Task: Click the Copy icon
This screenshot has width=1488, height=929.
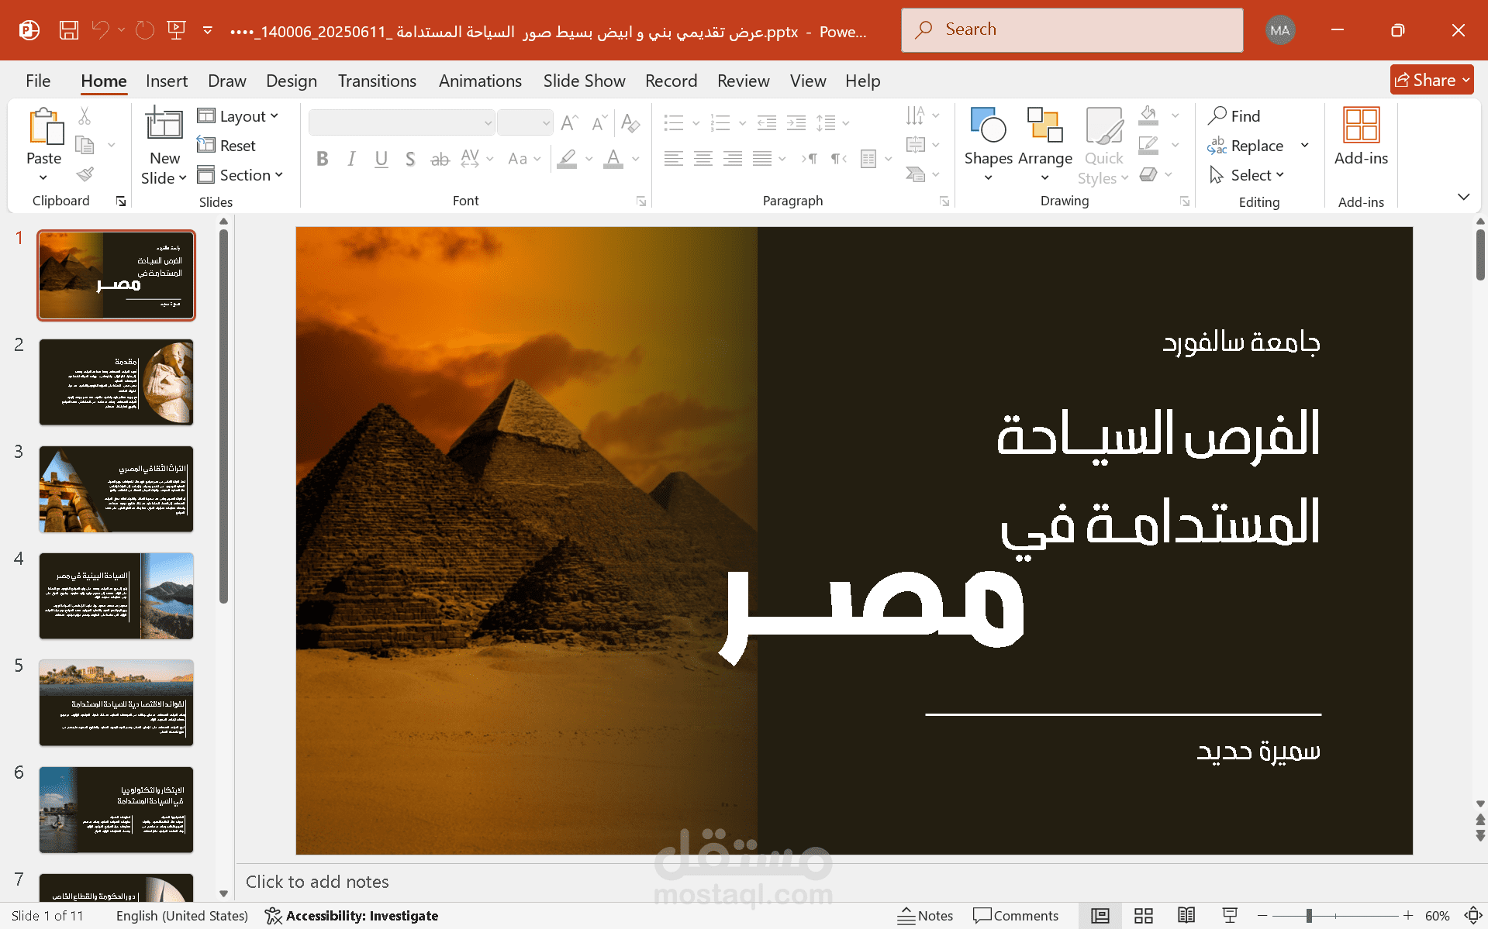Action: (85, 145)
